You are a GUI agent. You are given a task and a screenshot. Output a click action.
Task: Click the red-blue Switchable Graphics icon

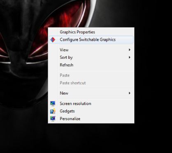click(53, 39)
